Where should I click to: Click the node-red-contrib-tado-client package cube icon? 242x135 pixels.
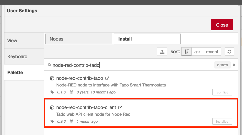coord(52,108)
